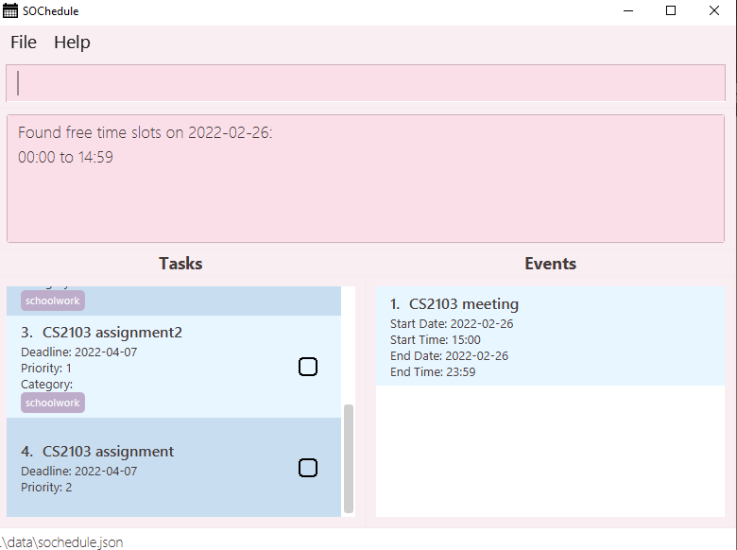
Task: Click 'Priority: 2' text
Action: [x=46, y=487]
